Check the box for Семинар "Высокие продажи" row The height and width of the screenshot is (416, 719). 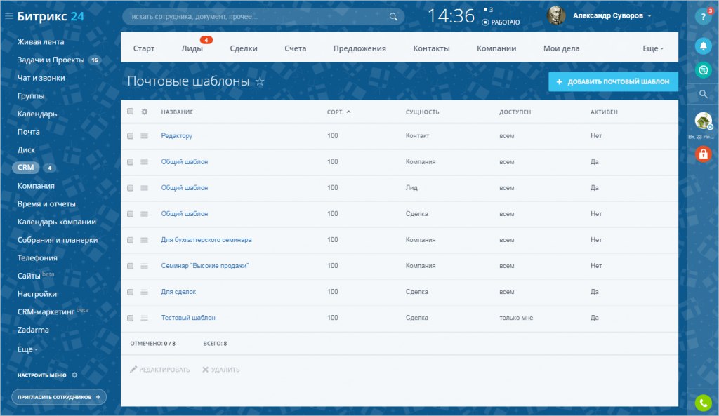click(x=130, y=266)
